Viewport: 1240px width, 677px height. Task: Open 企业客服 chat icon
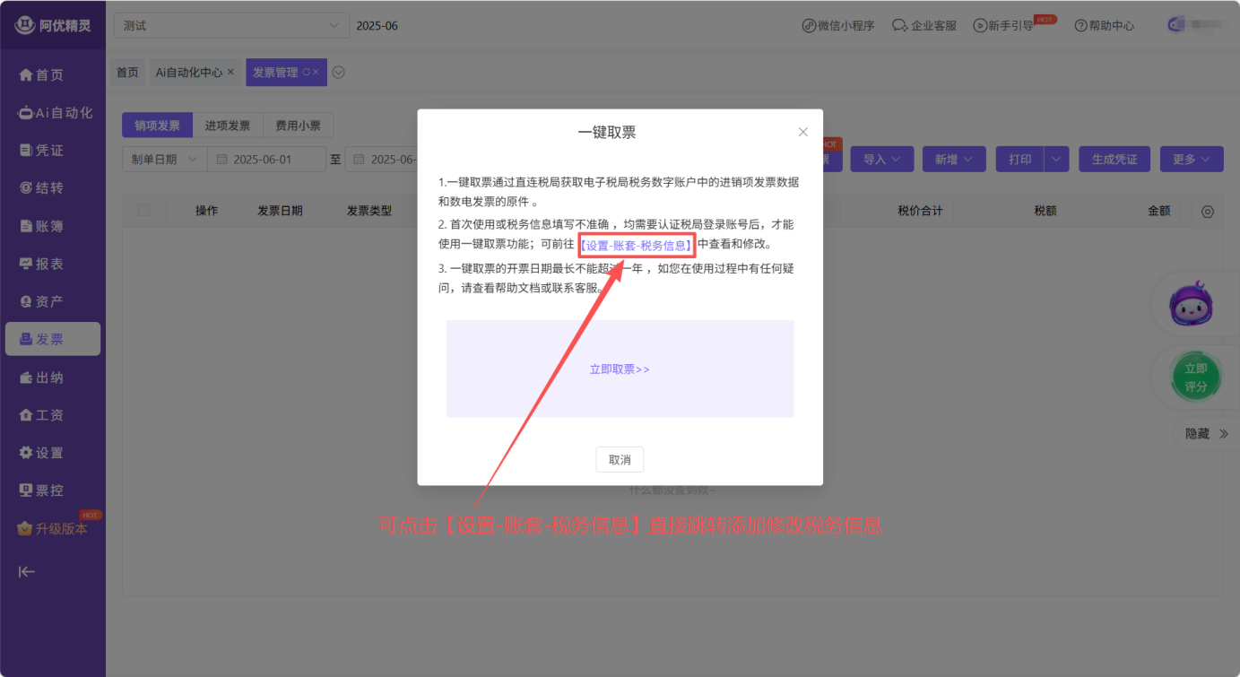tap(900, 26)
